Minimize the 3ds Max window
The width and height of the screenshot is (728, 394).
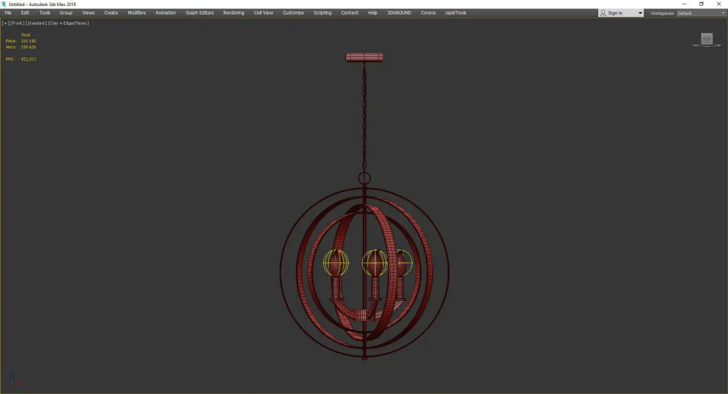[684, 4]
